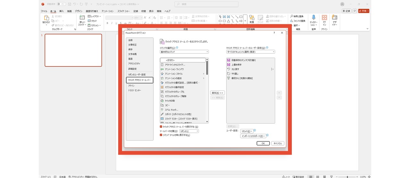Click the Add-ins (アドイン) ribbon icon
This screenshot has width=410, height=178.
point(324,20)
